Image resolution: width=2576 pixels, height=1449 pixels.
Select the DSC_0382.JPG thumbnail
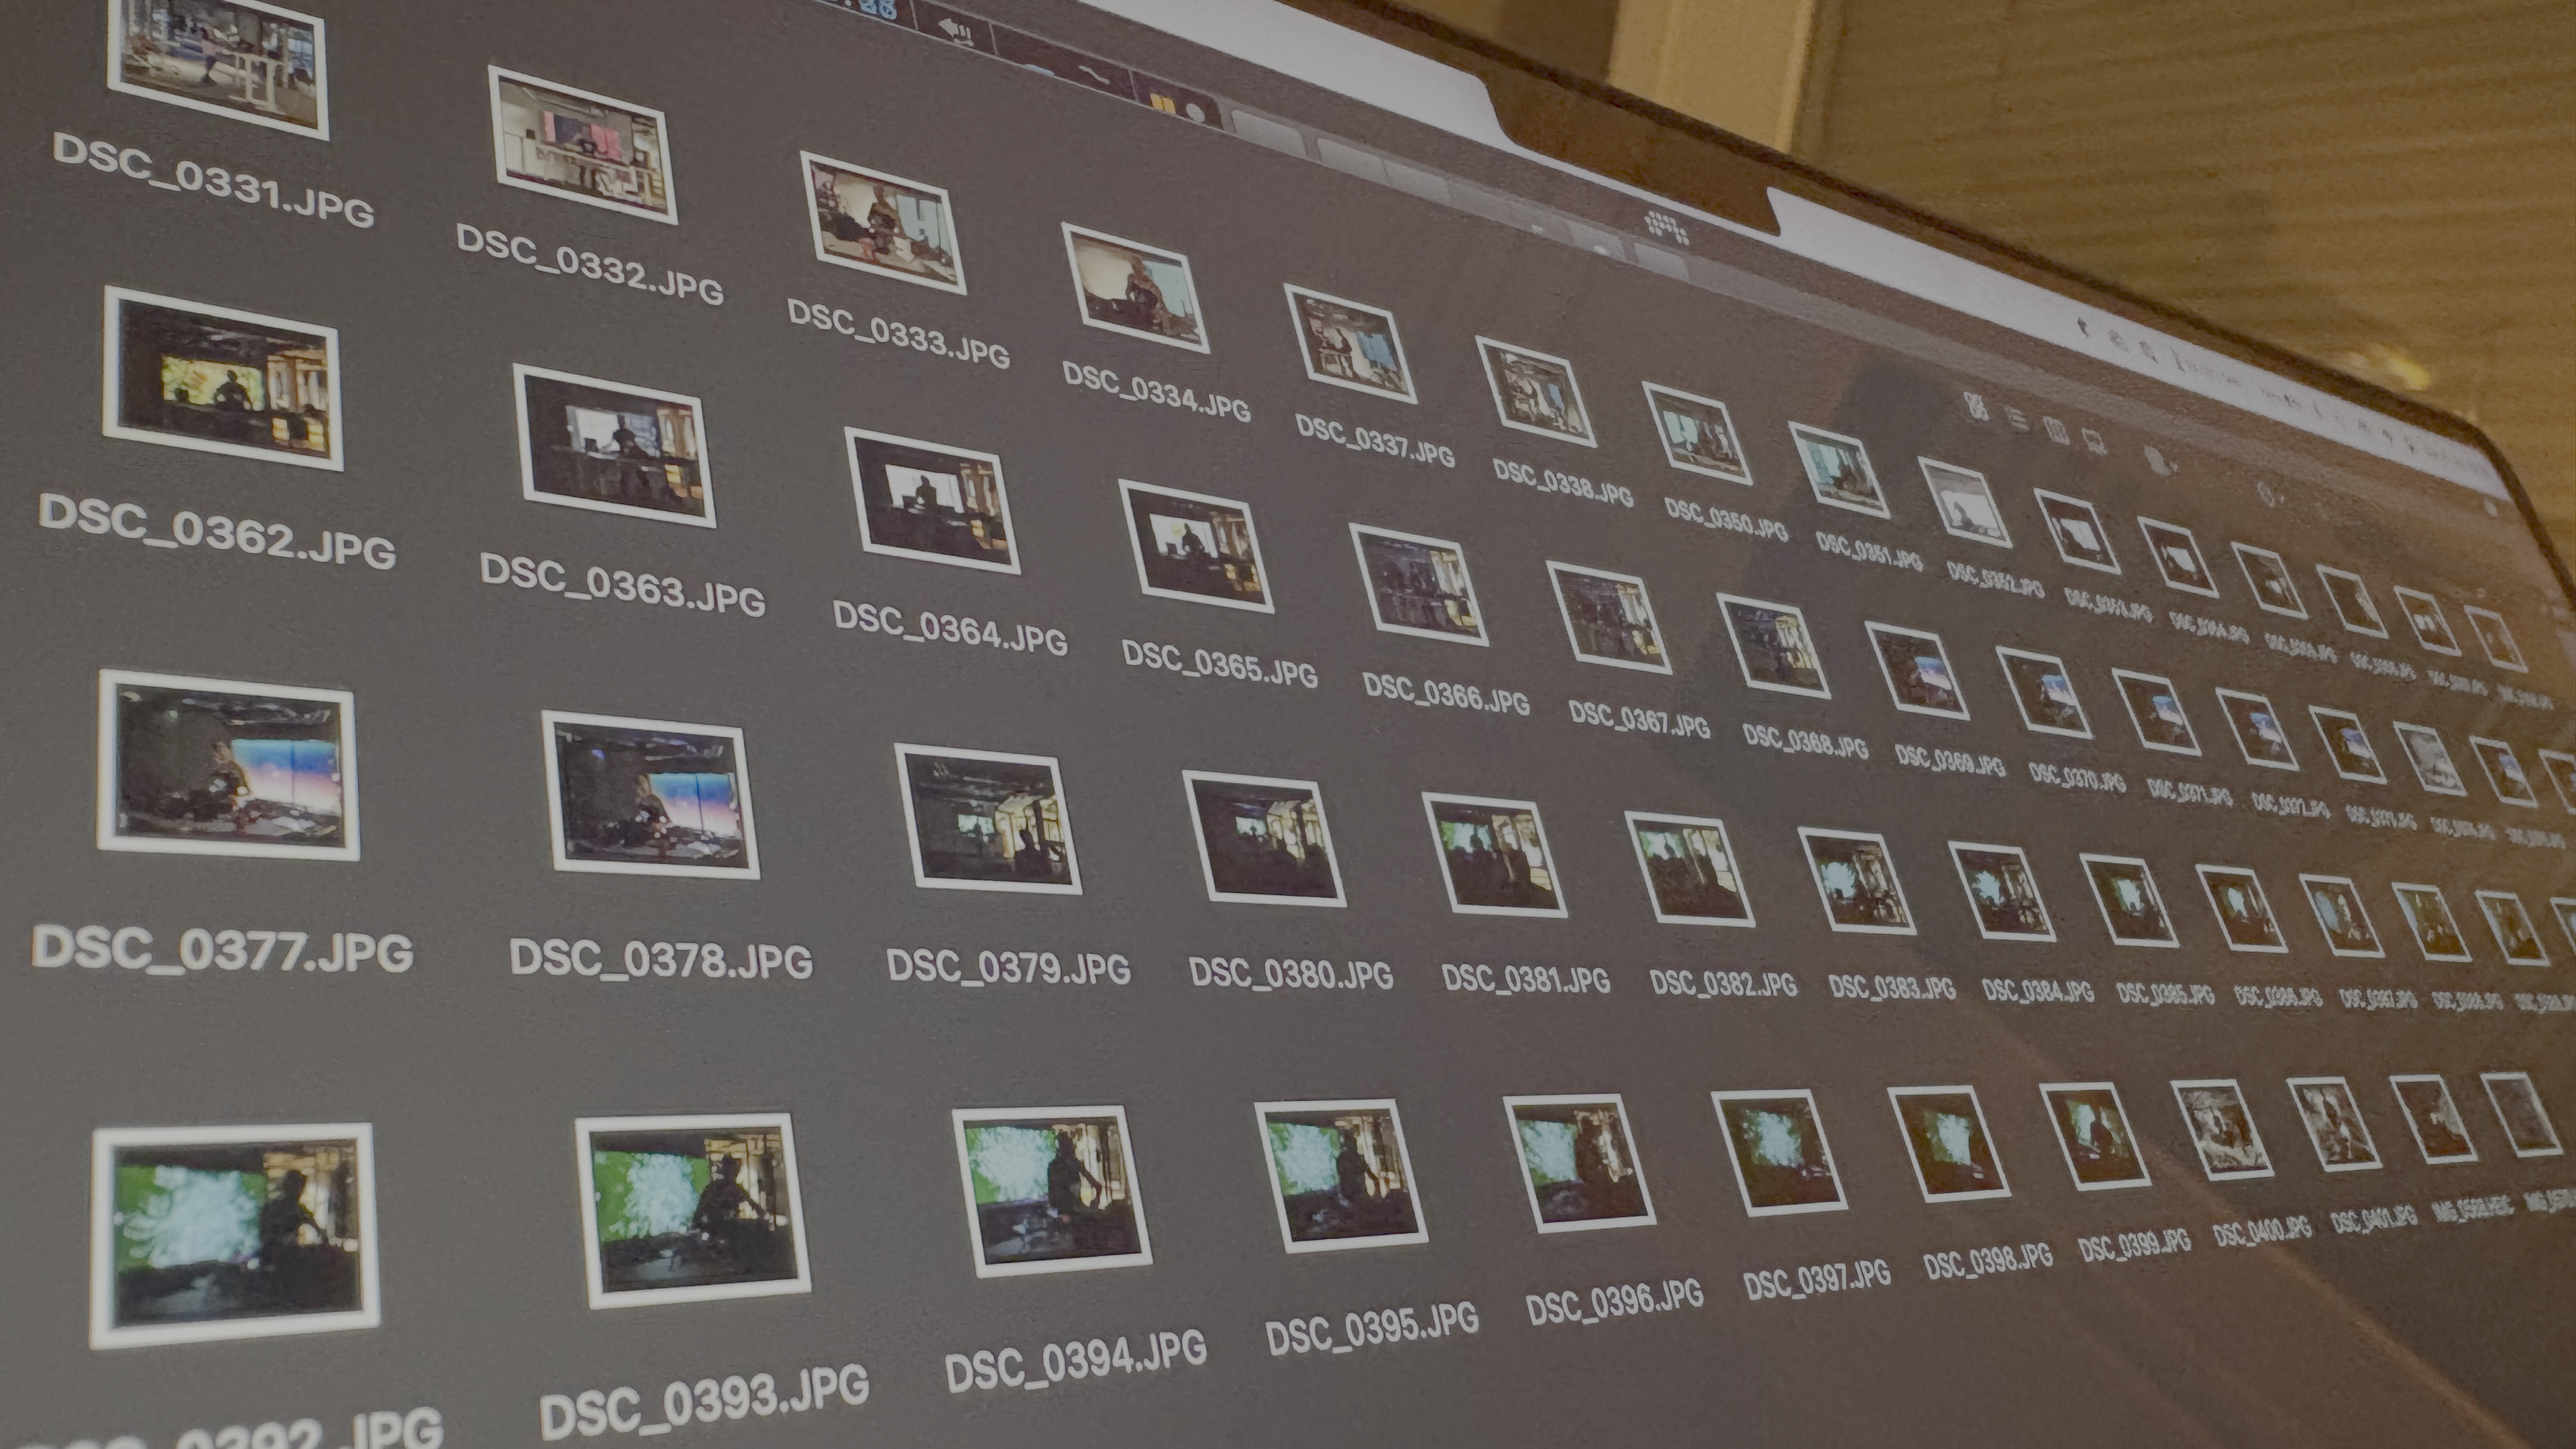1689,869
